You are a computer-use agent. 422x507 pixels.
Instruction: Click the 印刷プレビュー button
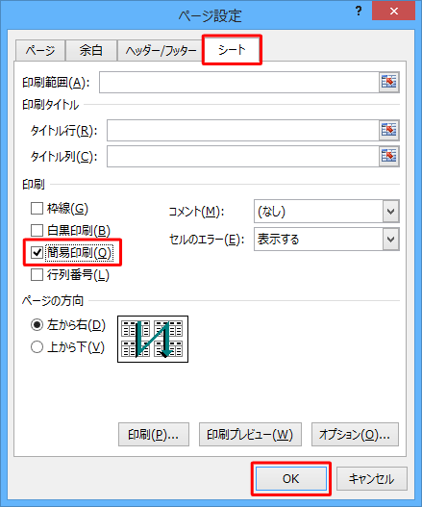[x=250, y=434]
